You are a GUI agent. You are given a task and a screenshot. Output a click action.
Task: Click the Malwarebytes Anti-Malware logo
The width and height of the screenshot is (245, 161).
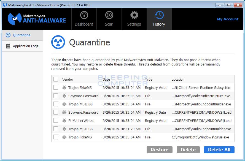pyautogui.click(x=37, y=19)
